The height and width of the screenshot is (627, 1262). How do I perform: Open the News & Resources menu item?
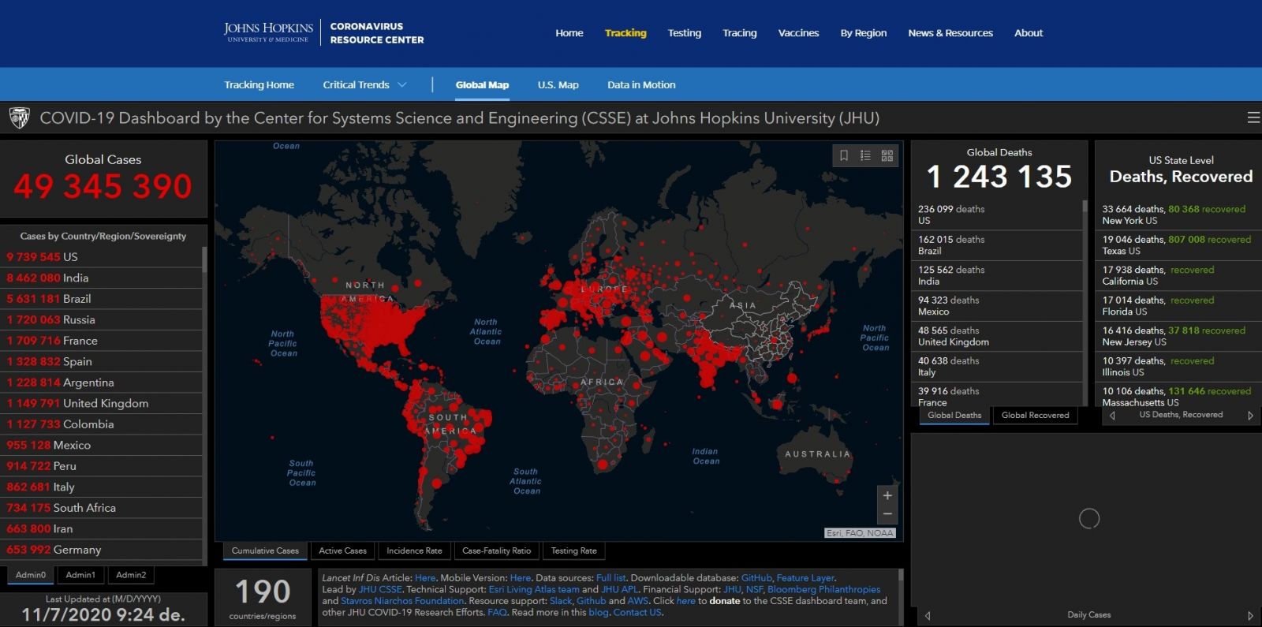(950, 33)
